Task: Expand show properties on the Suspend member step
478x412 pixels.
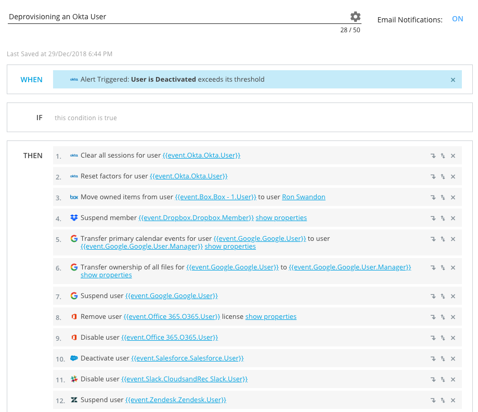Action: coord(281,218)
